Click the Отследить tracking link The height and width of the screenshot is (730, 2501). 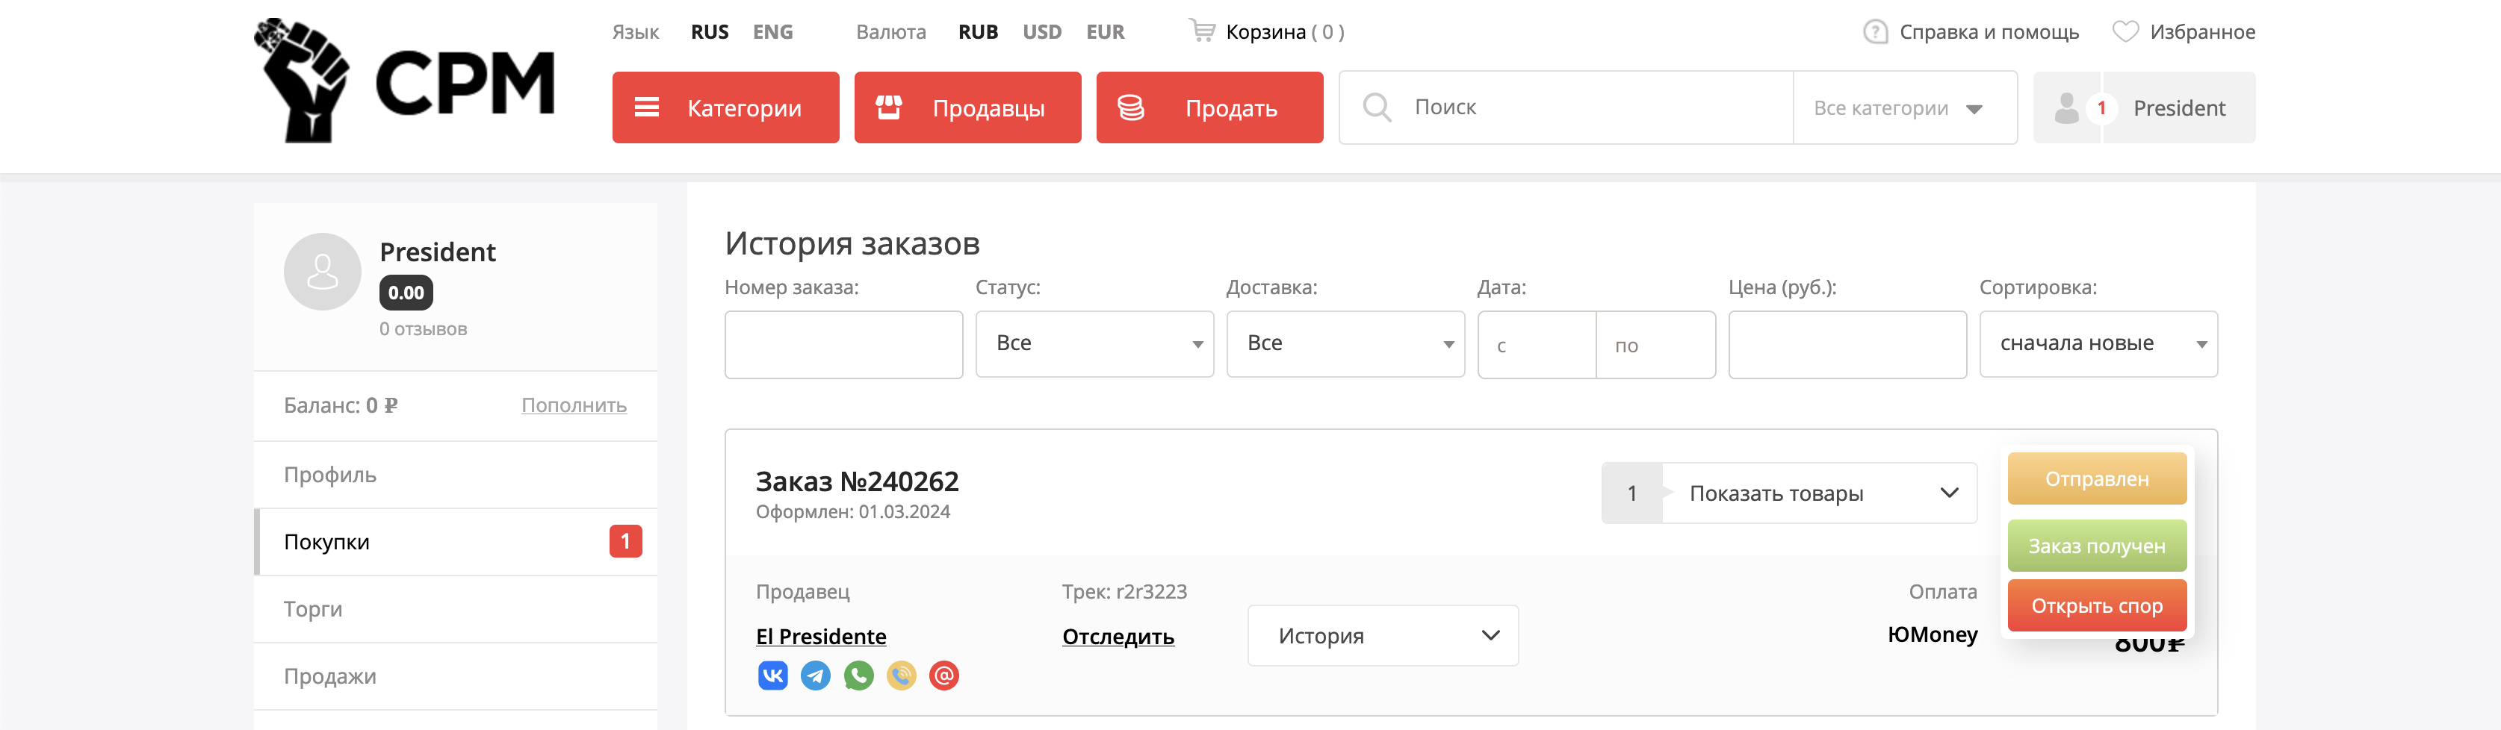pos(1118,636)
